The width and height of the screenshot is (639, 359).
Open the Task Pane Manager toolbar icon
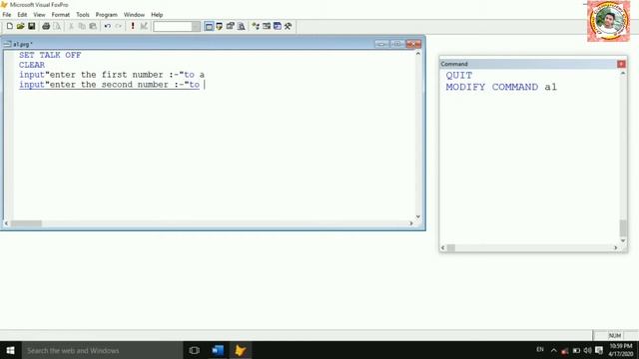tap(278, 27)
